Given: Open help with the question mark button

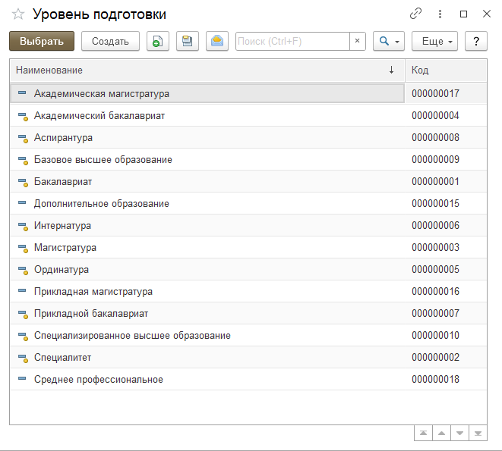Looking at the screenshot, I should pos(476,41).
